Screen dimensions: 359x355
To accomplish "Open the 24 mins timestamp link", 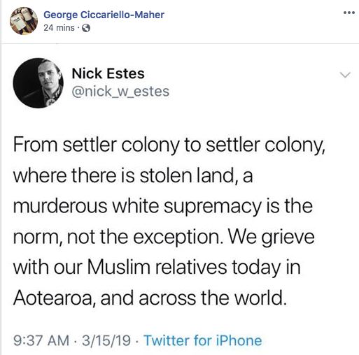I will pos(59,28).
